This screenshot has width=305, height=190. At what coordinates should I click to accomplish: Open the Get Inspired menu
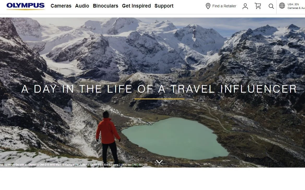(x=136, y=6)
